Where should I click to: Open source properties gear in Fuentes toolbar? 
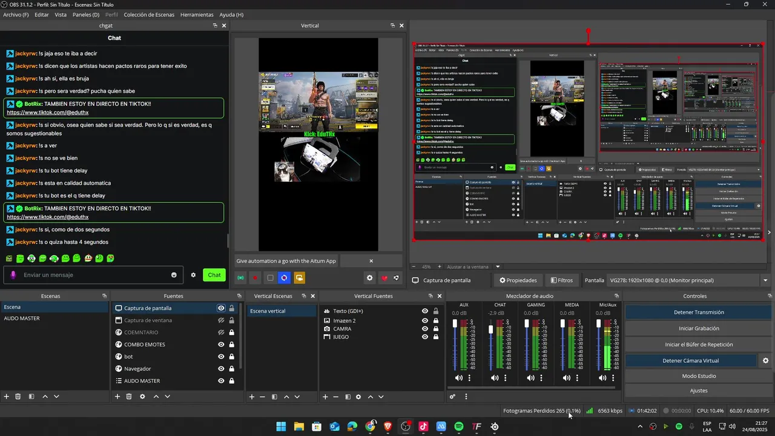tap(142, 397)
